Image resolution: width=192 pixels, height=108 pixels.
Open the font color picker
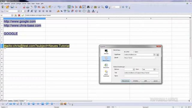coord(93,11)
